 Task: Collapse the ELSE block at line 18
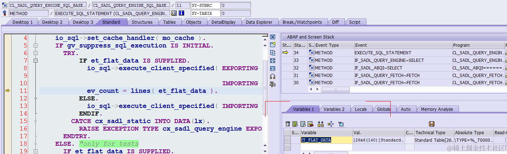35,144
